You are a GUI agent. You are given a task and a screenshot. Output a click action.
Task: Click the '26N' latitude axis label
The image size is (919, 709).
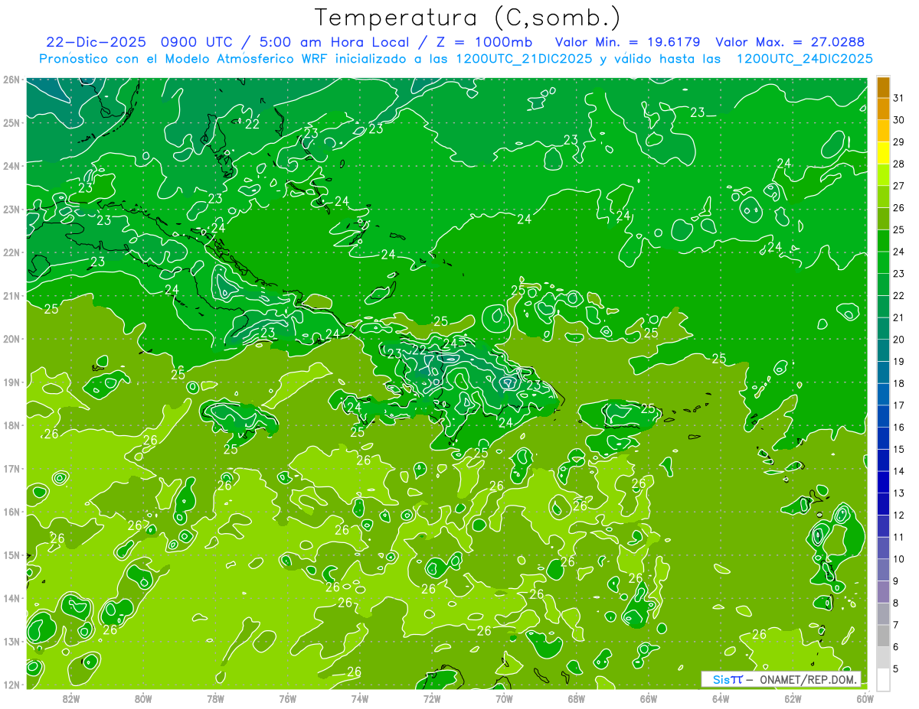click(11, 80)
